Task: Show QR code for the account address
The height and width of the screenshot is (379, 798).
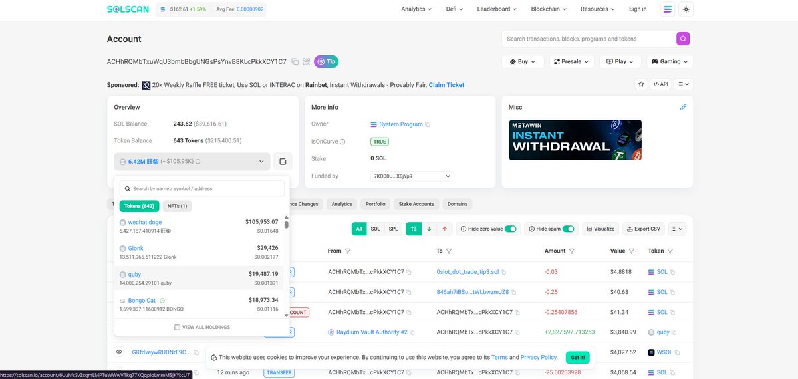Action: pos(307,62)
